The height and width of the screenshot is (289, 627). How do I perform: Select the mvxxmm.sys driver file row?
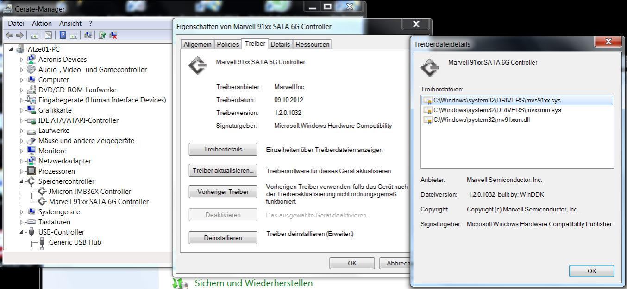[x=517, y=110]
